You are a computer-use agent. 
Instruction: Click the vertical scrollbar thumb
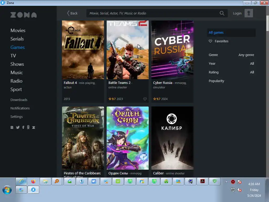coord(267,23)
